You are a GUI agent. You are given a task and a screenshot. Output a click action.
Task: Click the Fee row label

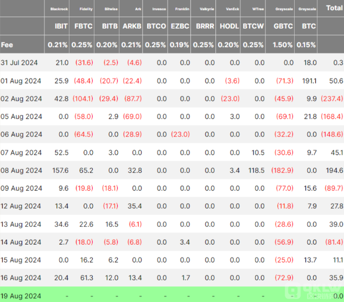pyautogui.click(x=7, y=44)
